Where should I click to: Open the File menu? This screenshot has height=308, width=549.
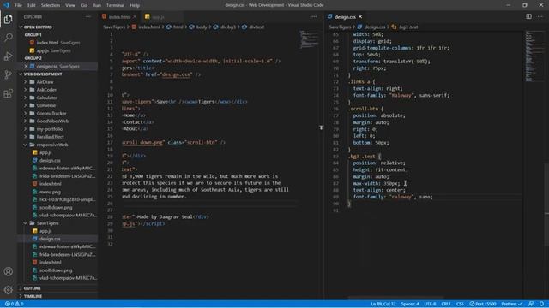click(x=18, y=5)
